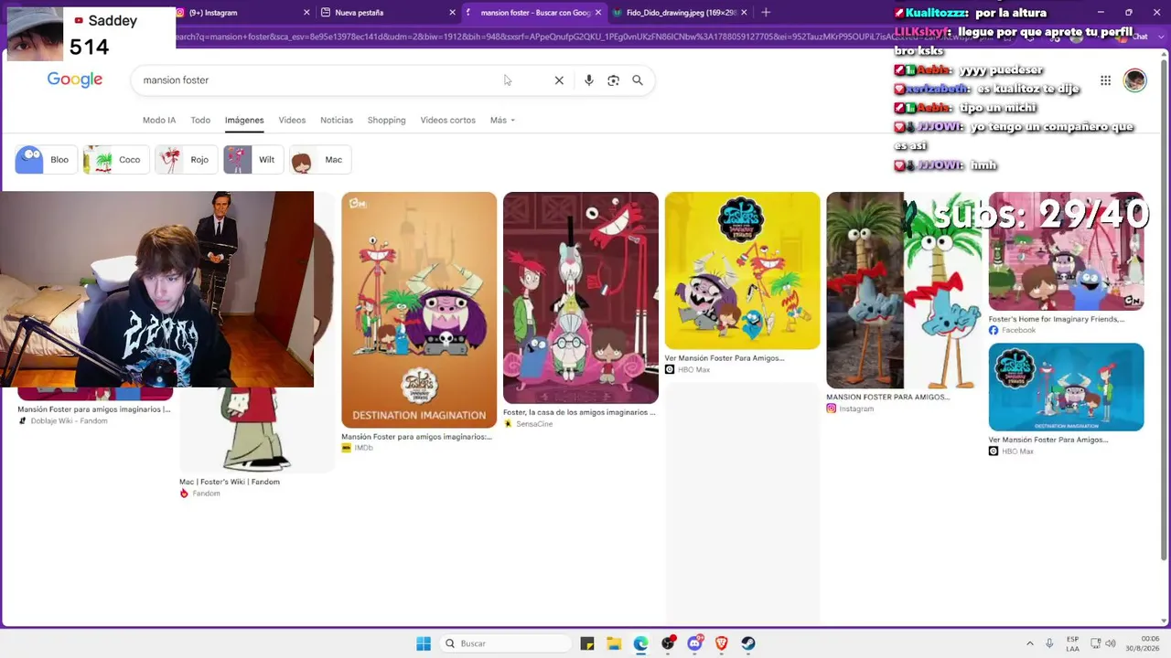
Task: Open Discord from the taskbar
Action: tap(694, 643)
